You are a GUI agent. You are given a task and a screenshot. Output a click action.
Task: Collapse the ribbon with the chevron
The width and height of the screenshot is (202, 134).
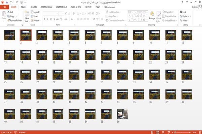(x=200, y=25)
